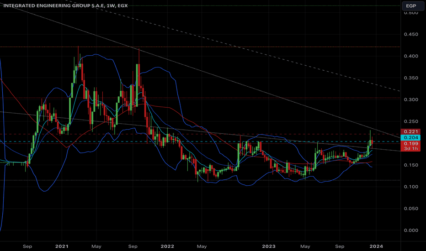Image resolution: width=426 pixels, height=251 pixels.
Task: Click the 0.350 price axis value
Action: tap(411, 78)
